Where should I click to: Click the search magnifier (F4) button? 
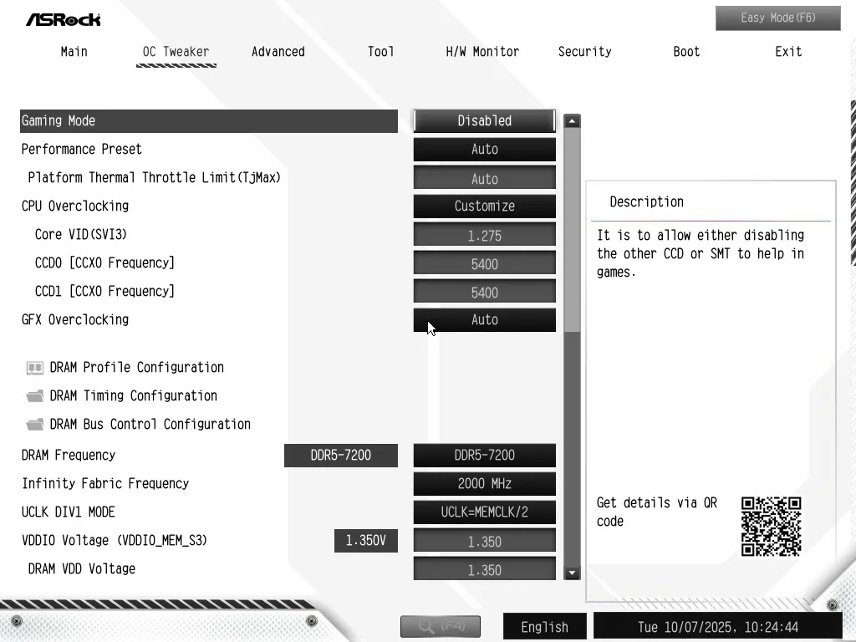click(x=441, y=626)
